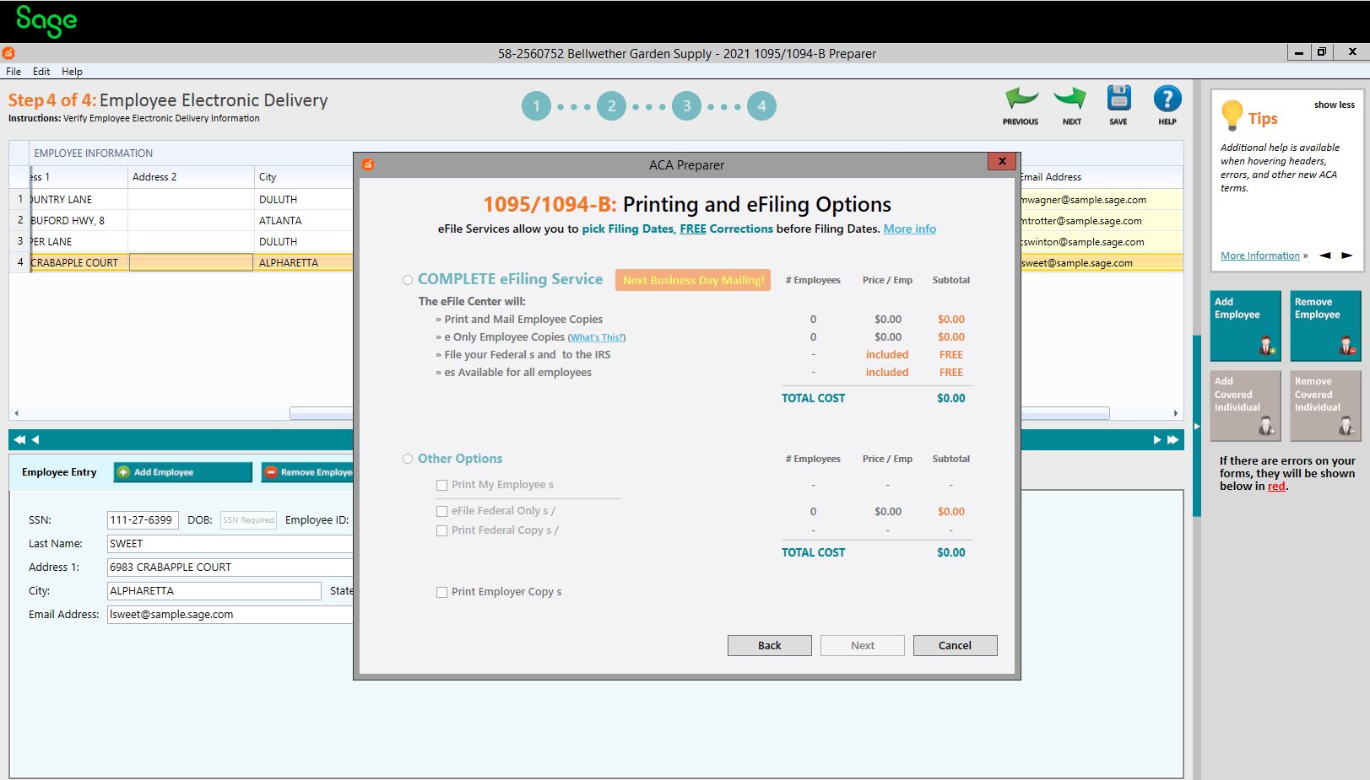This screenshot has height=780, width=1370.
Task: Open Help question mark icon
Action: tap(1167, 99)
